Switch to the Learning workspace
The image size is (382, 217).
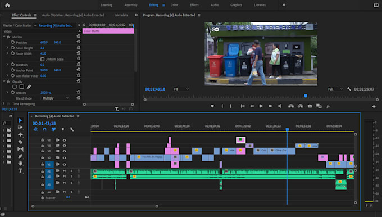coord(107,5)
